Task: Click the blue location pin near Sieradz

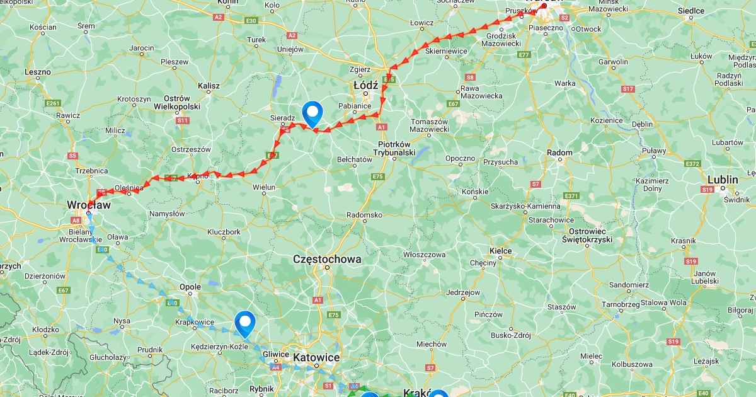Action: coord(312,113)
